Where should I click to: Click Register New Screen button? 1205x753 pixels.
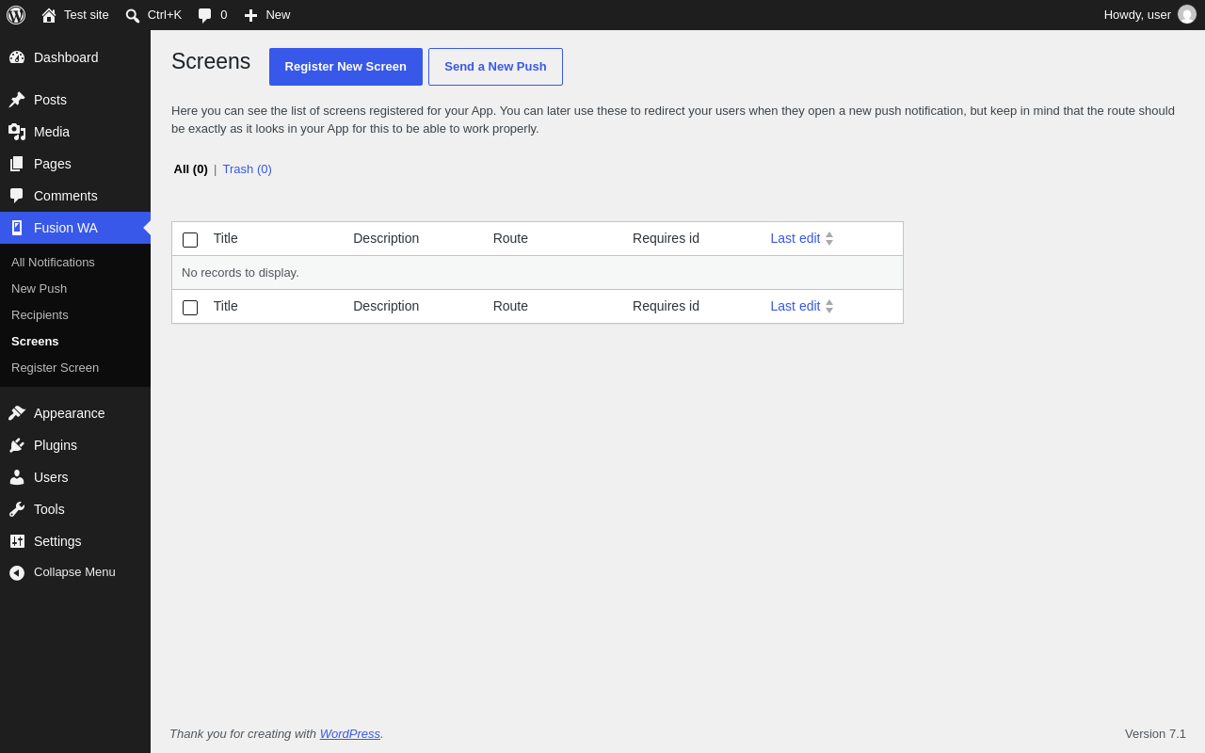(x=345, y=67)
